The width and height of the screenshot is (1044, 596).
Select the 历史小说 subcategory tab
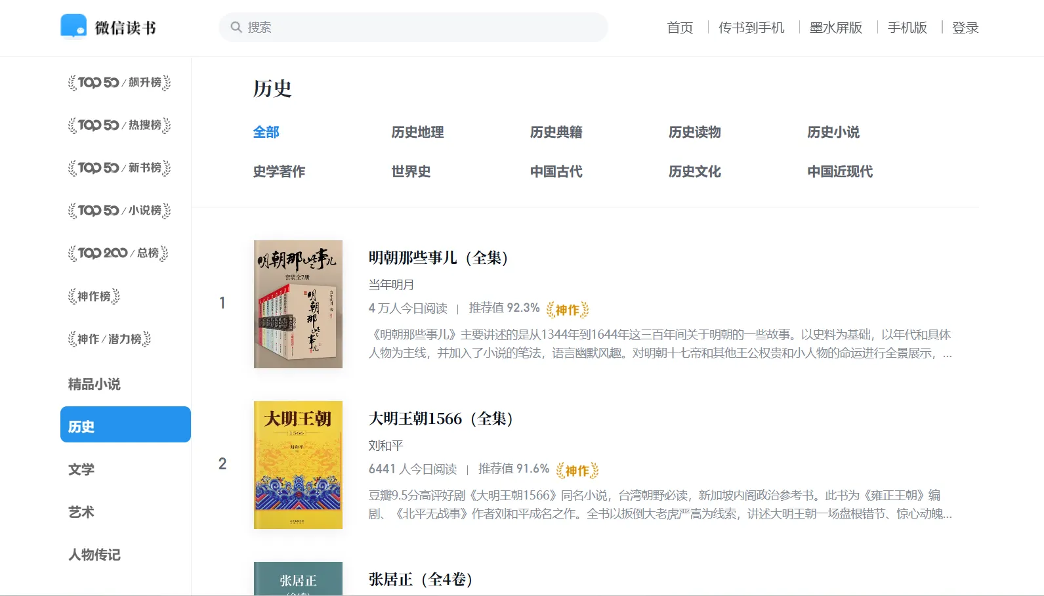pos(833,132)
